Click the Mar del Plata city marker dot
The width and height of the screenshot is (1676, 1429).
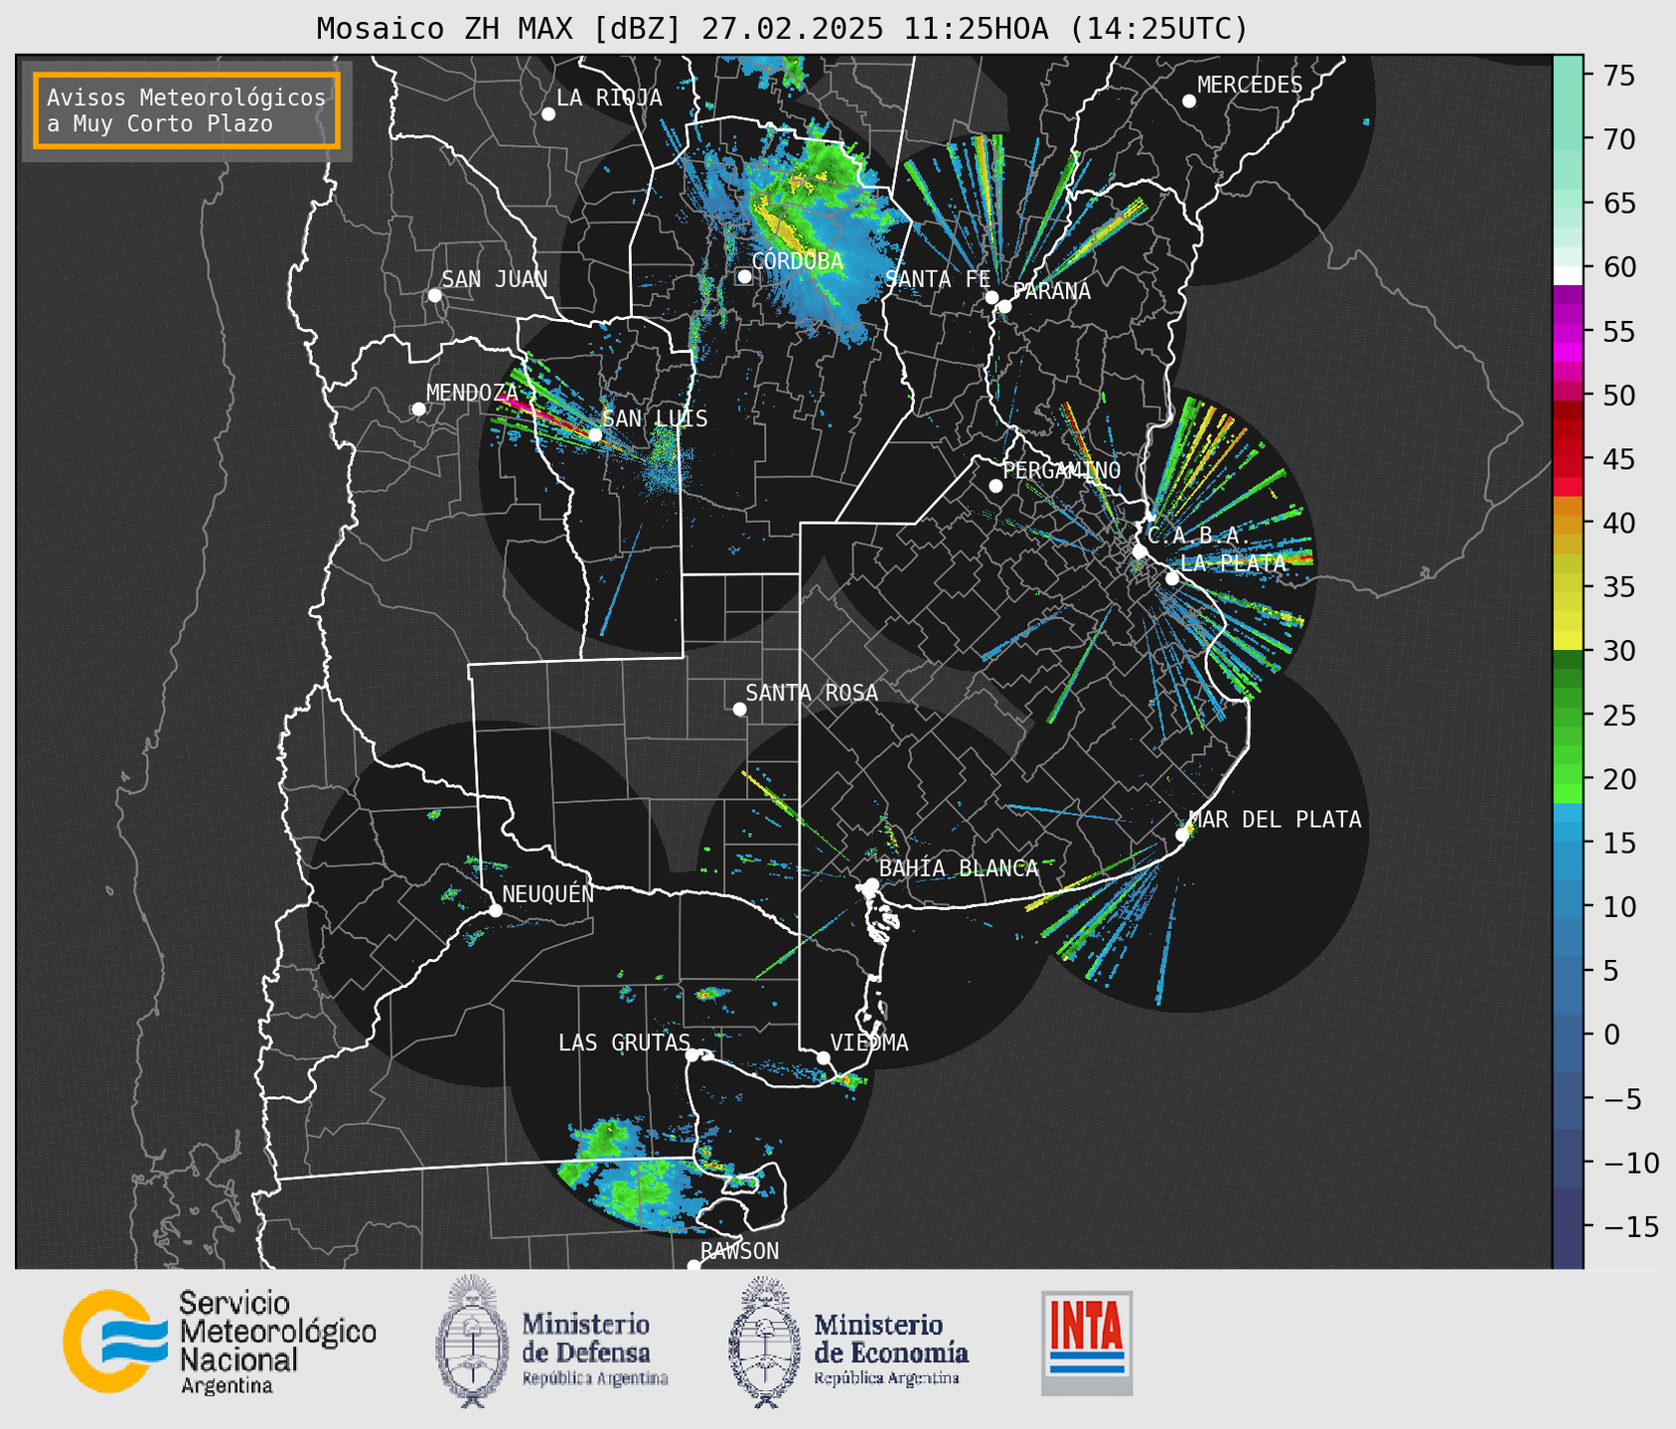pyautogui.click(x=1181, y=835)
